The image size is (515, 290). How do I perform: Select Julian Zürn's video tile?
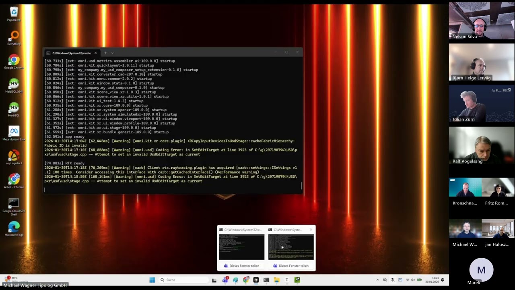point(482,104)
